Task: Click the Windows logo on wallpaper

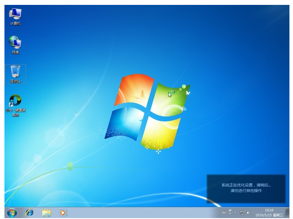Action: click(x=147, y=112)
